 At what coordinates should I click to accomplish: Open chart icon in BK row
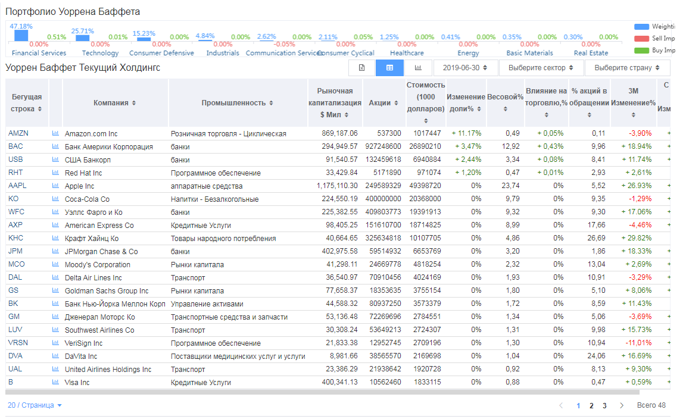point(55,304)
